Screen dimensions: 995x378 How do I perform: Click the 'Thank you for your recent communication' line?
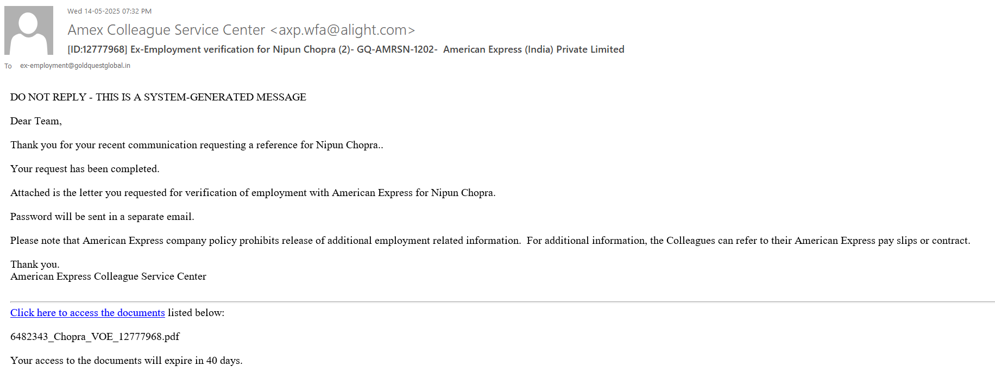pos(197,145)
